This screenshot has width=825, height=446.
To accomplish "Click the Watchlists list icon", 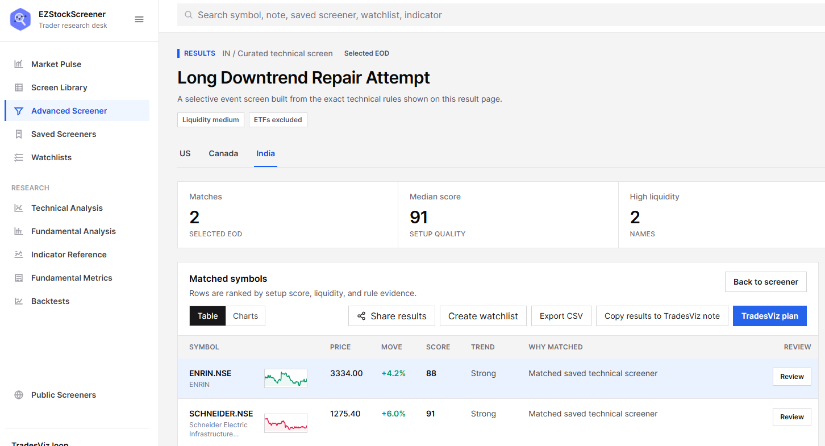I will coord(19,157).
